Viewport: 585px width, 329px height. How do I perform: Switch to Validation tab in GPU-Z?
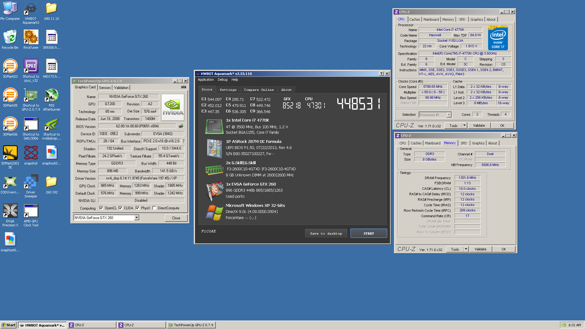[121, 88]
